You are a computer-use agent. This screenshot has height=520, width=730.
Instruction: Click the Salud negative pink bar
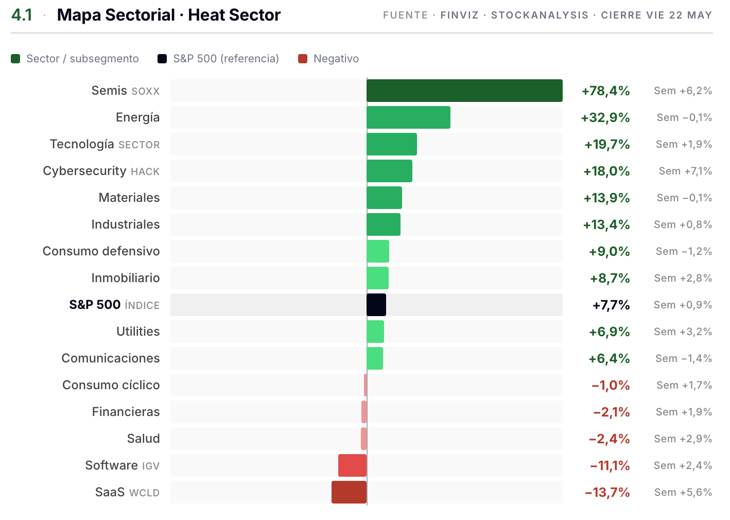pyautogui.click(x=364, y=439)
